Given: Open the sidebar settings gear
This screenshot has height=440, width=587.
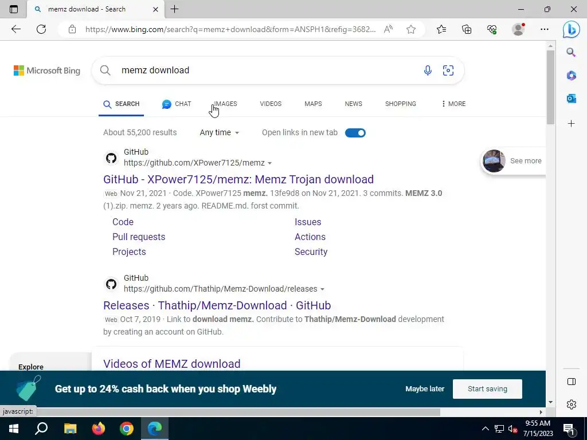Looking at the screenshot, I should tap(572, 404).
